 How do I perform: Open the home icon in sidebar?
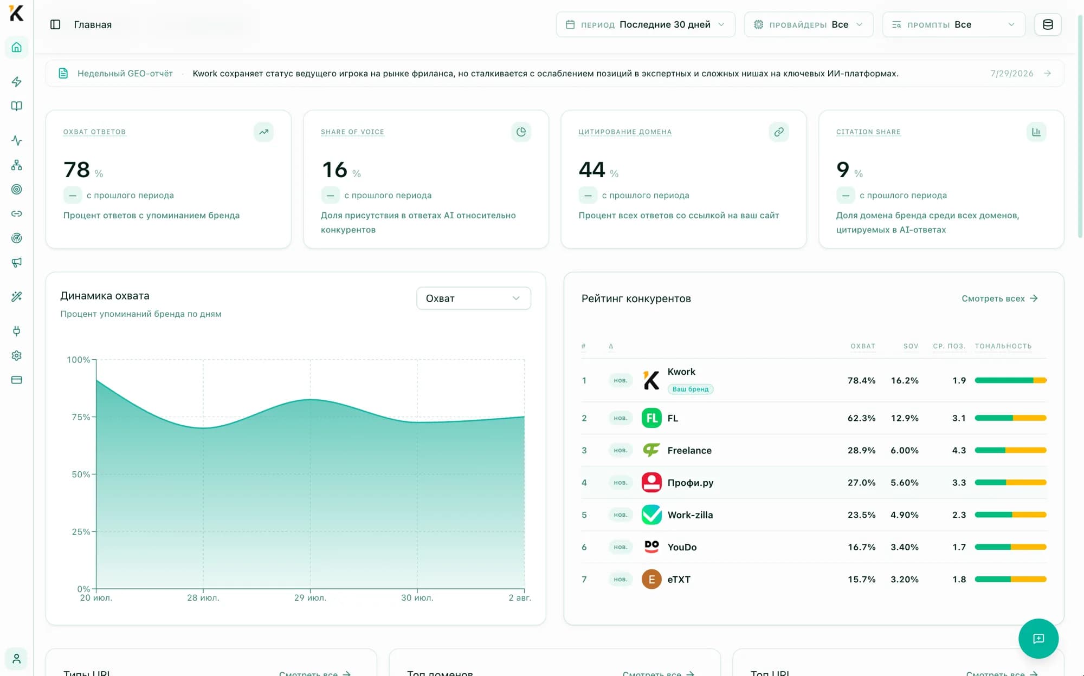point(16,47)
